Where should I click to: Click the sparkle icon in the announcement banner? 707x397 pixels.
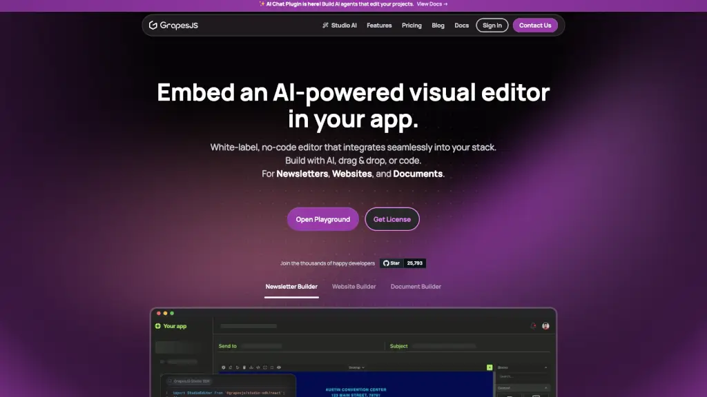click(262, 4)
